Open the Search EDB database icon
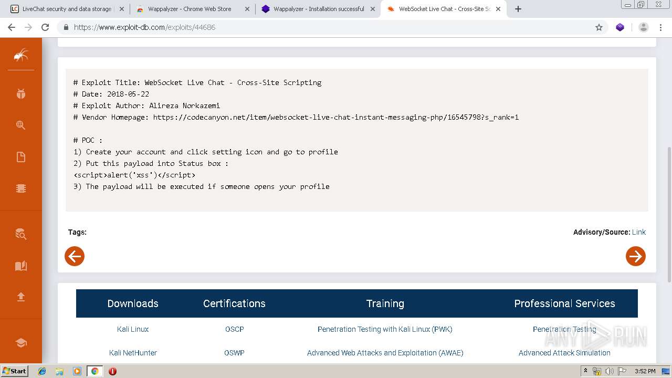Viewport: 672px width, 378px height. point(21,234)
